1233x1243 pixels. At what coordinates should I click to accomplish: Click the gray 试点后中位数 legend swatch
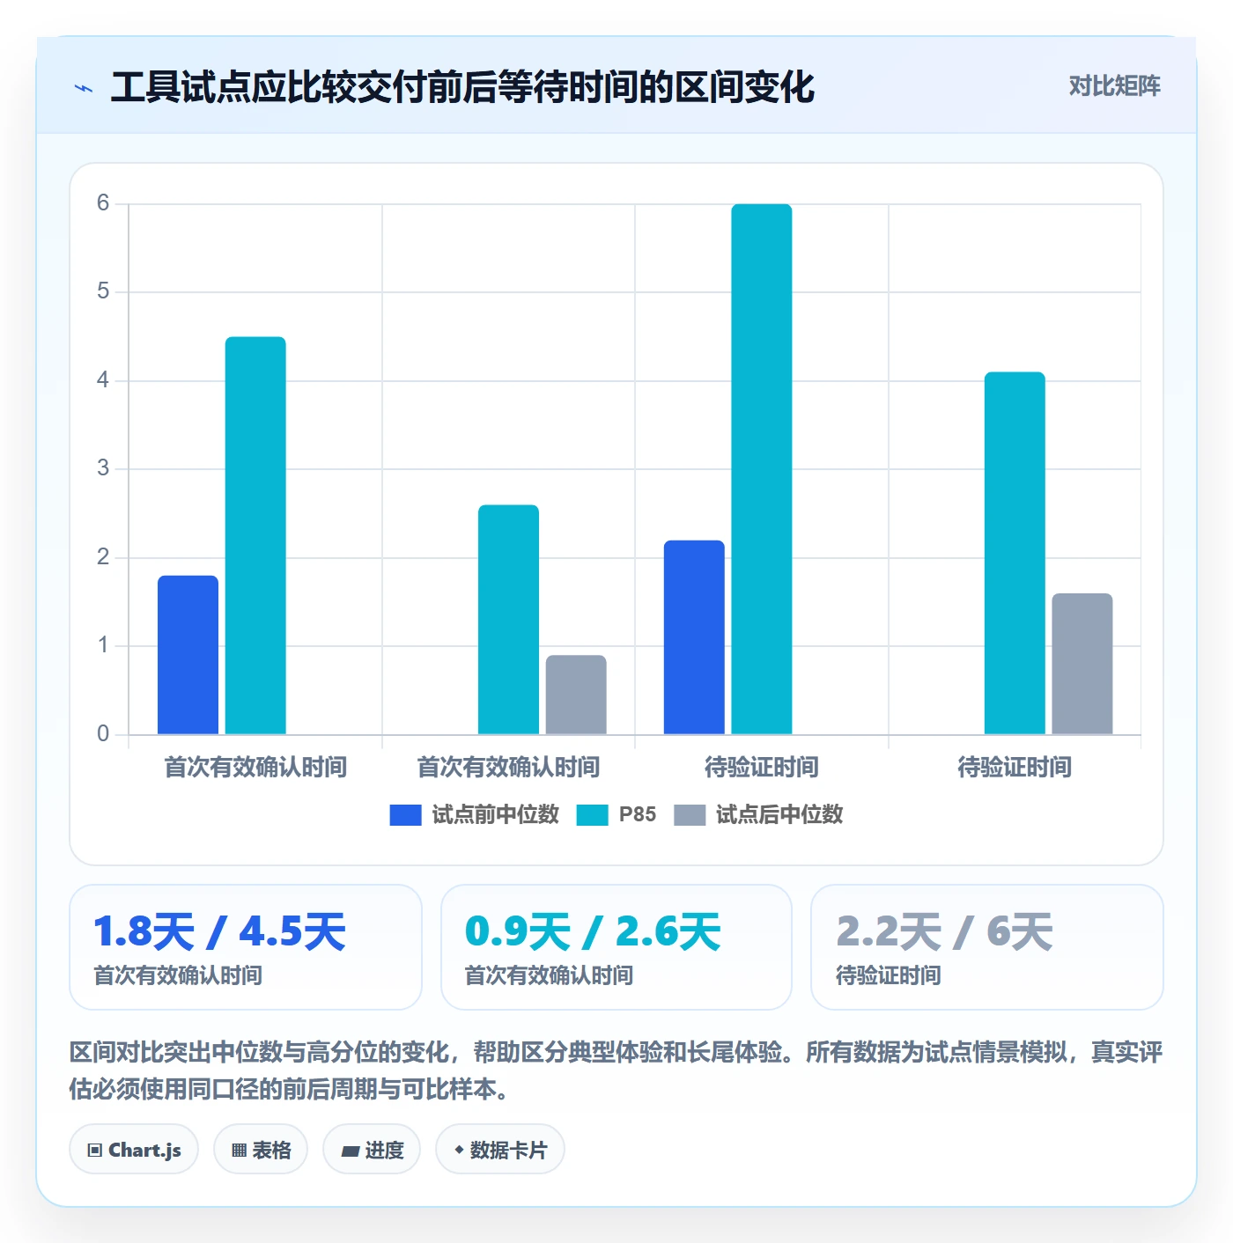click(690, 815)
